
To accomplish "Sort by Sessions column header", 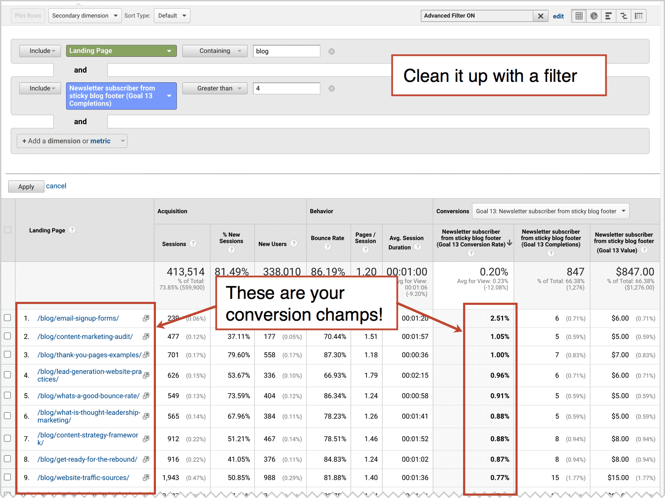I will pos(174,244).
